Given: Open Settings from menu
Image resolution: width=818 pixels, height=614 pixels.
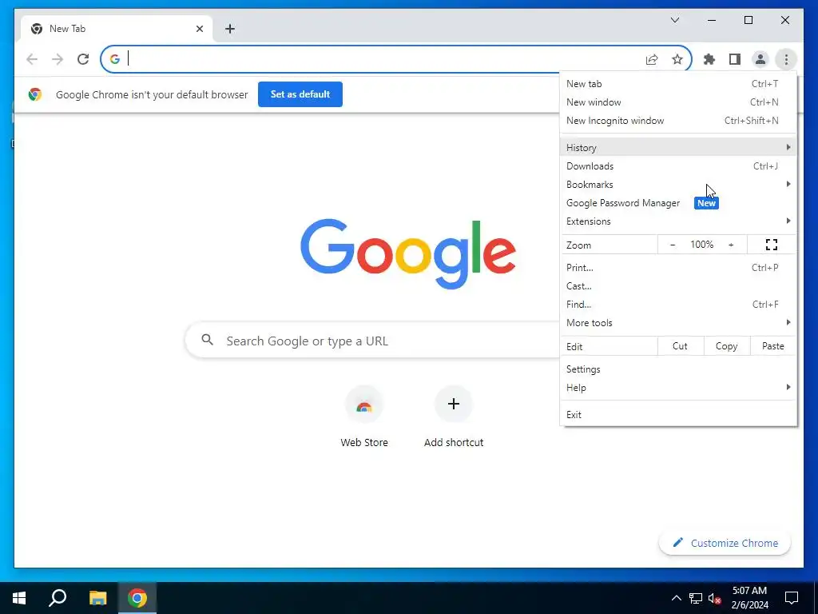Looking at the screenshot, I should point(678,369).
